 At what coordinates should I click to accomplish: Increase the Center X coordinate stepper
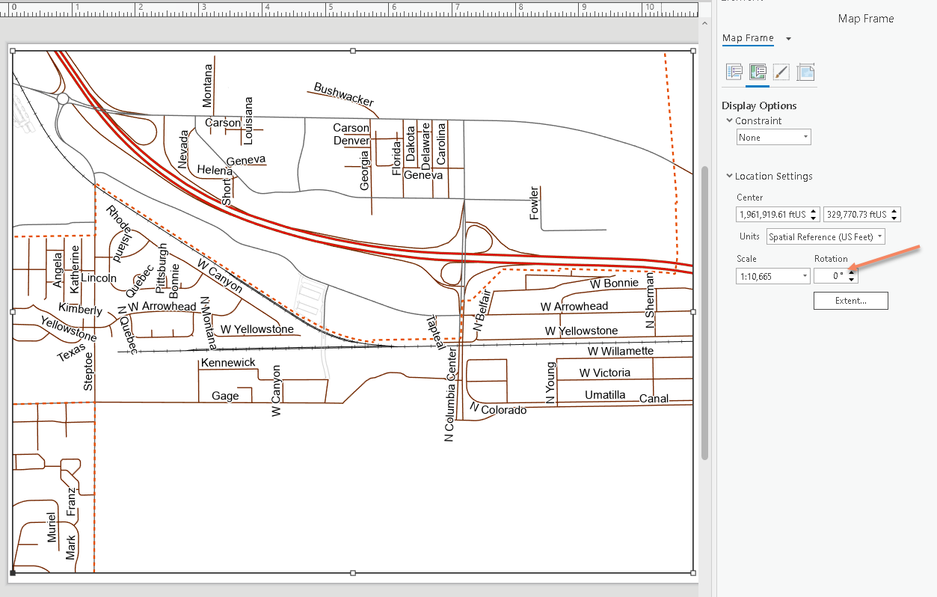click(x=814, y=211)
